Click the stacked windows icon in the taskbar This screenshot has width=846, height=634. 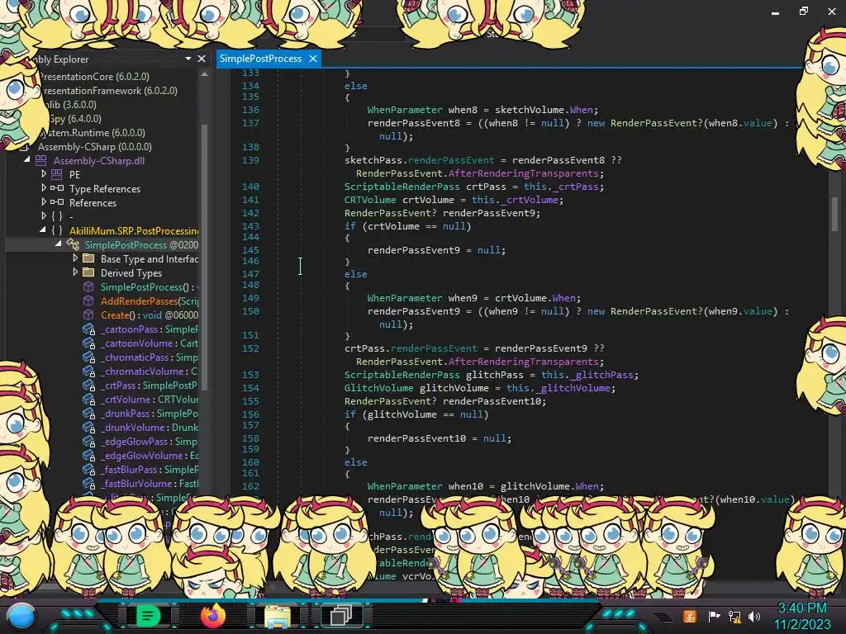click(340, 615)
